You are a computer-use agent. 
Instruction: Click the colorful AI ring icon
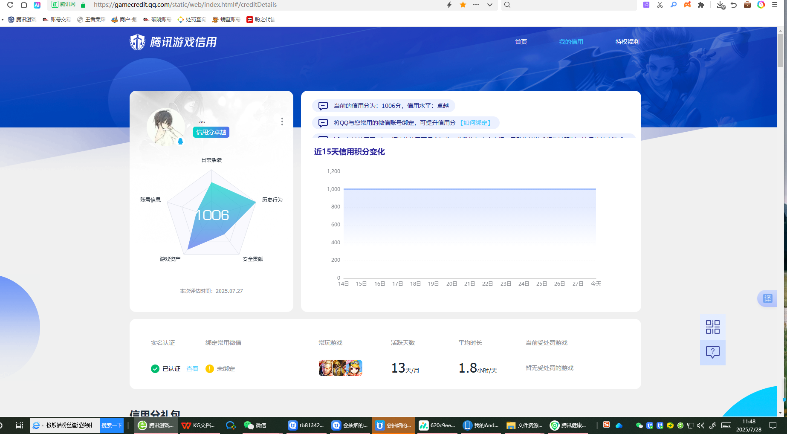[761, 5]
